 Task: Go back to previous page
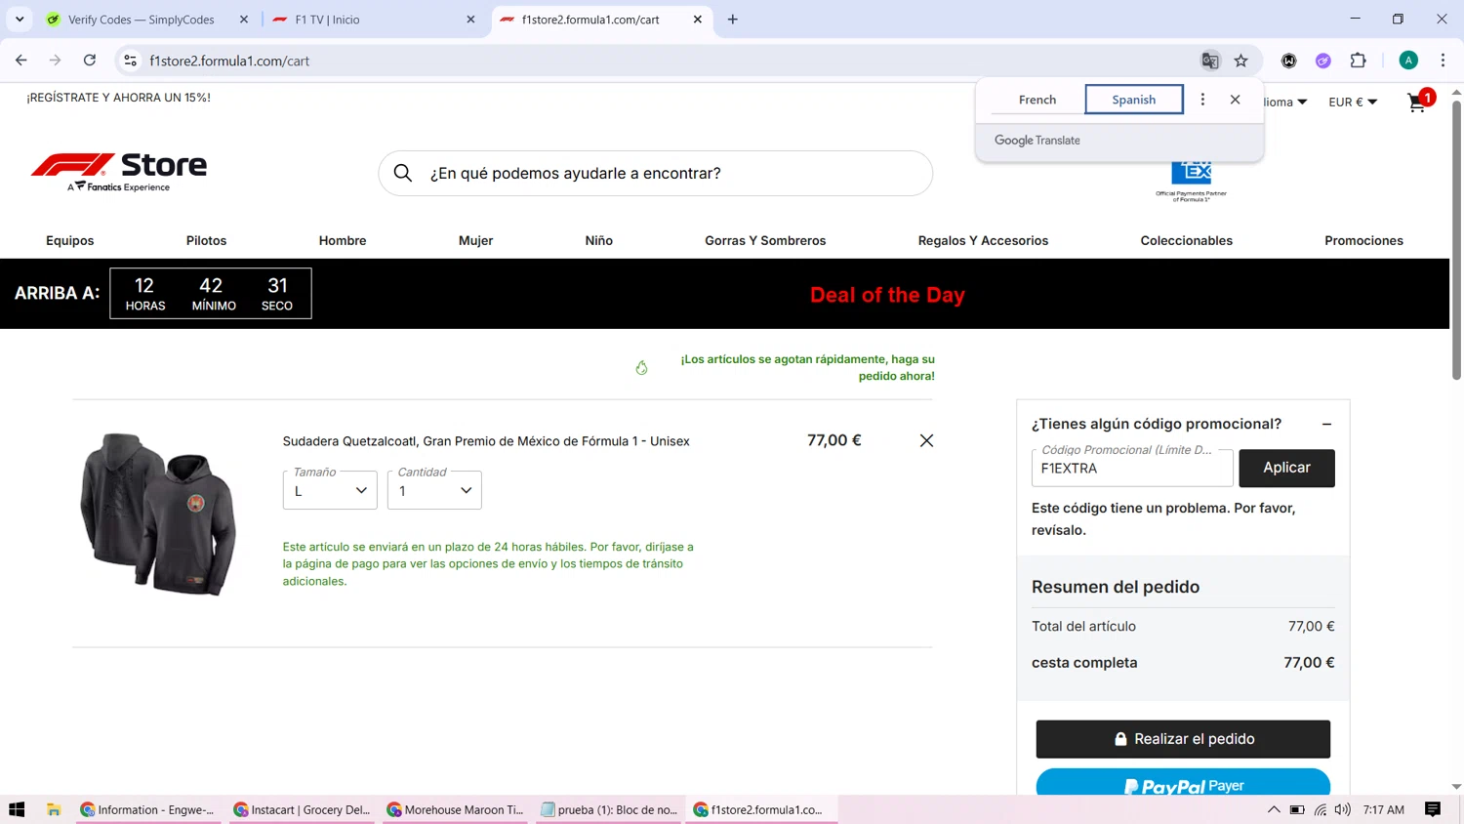point(21,61)
